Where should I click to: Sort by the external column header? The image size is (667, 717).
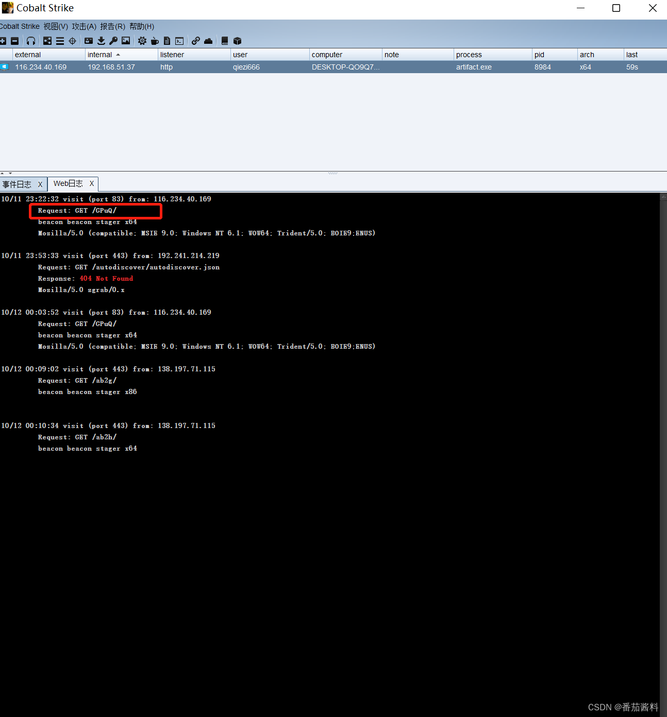pos(49,55)
